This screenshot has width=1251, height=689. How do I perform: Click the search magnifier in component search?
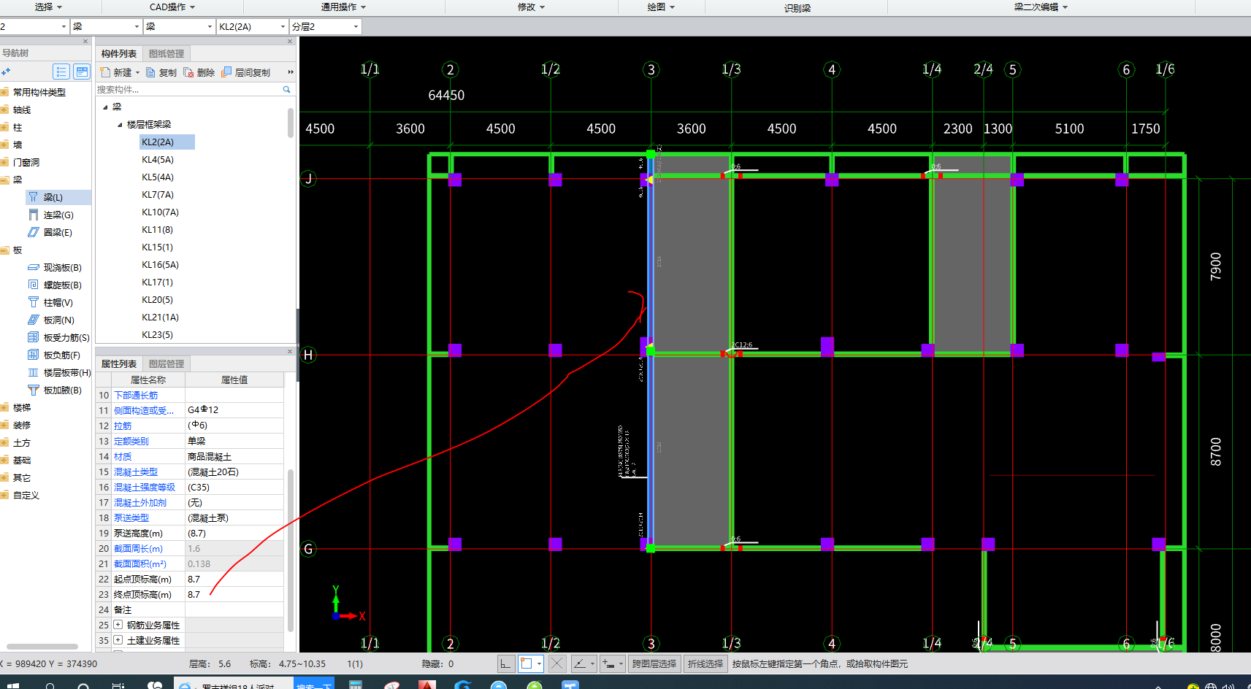[x=286, y=89]
